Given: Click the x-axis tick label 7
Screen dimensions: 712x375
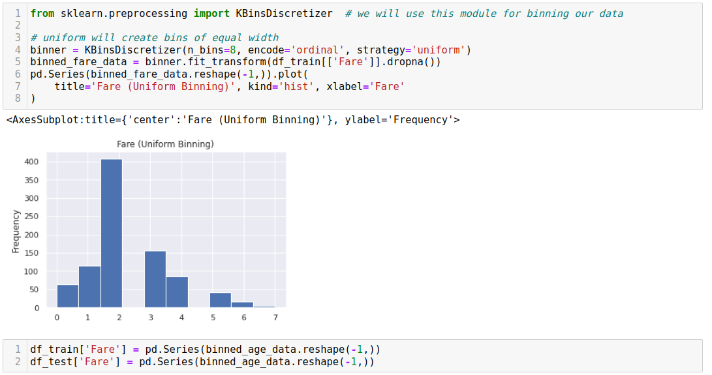Looking at the screenshot, I should [x=275, y=318].
